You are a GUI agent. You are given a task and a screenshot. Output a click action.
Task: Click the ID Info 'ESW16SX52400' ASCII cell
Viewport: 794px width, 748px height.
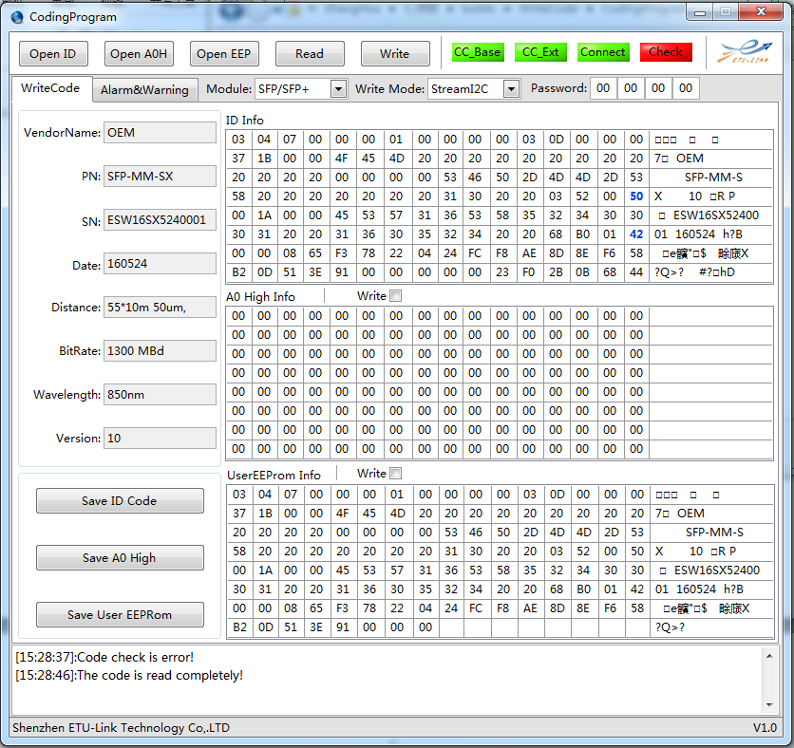pyautogui.click(x=711, y=215)
